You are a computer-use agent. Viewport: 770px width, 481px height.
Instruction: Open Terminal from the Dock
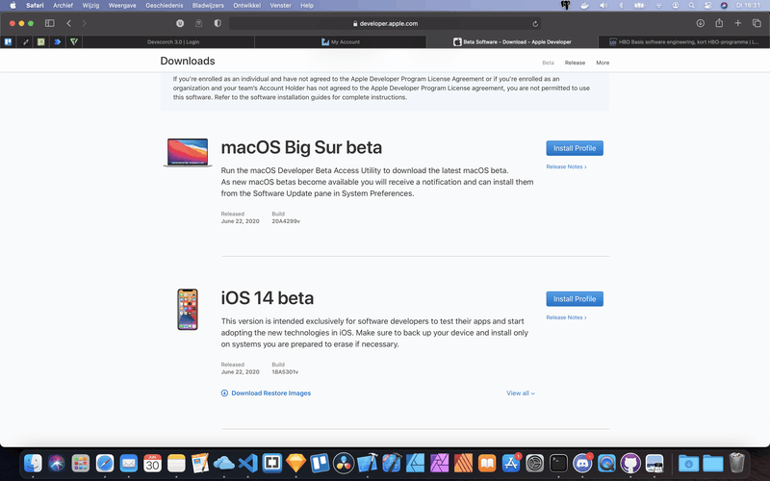pos(559,463)
